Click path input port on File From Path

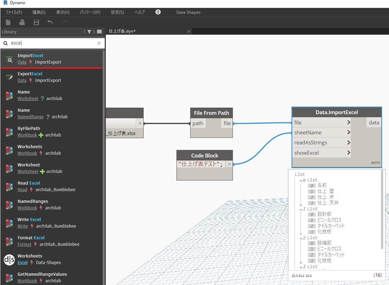coord(198,123)
